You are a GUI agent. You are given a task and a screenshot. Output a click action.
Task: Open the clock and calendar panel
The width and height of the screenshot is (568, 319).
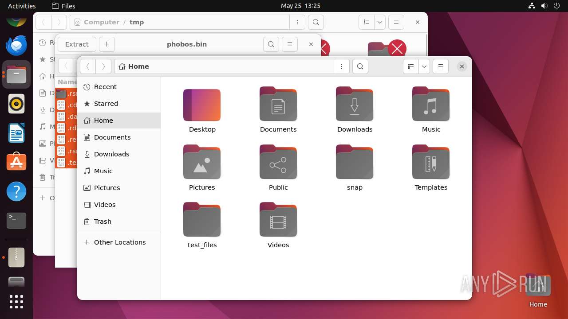pos(300,6)
